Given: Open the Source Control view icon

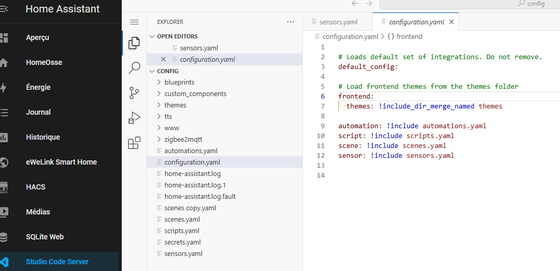Looking at the screenshot, I should [x=134, y=93].
